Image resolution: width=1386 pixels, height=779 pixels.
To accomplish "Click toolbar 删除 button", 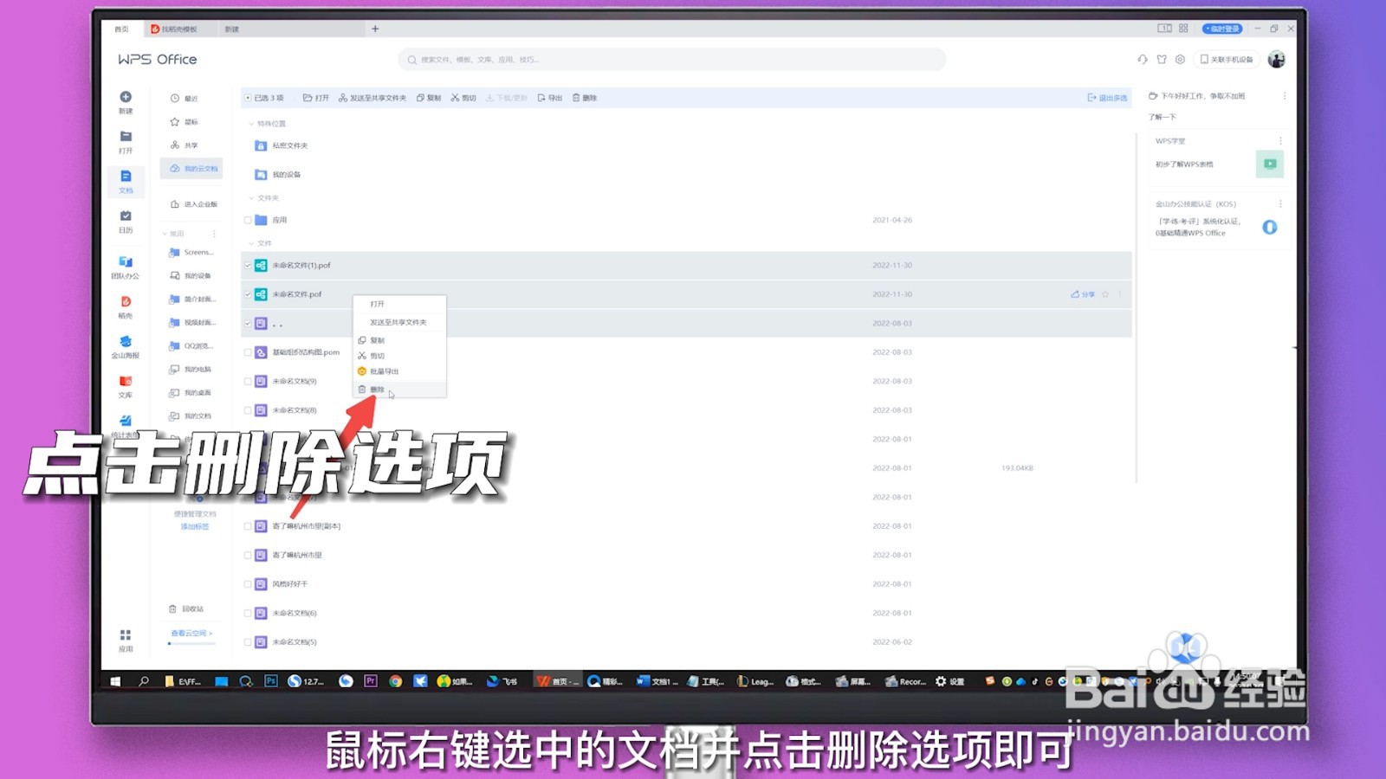I will click(x=585, y=98).
